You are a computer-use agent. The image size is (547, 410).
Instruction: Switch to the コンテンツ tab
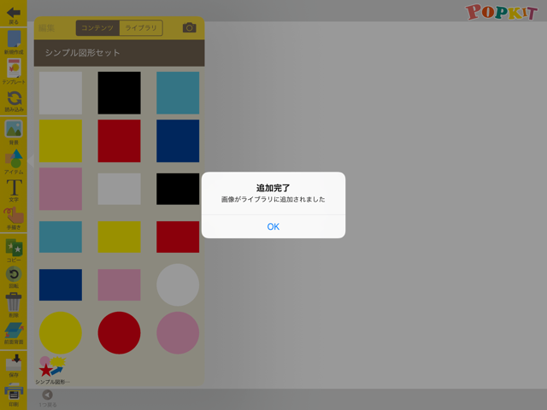97,28
